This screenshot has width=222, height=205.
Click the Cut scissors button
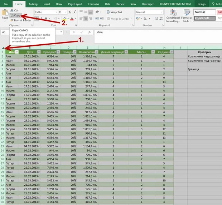pyautogui.click(x=14, y=10)
